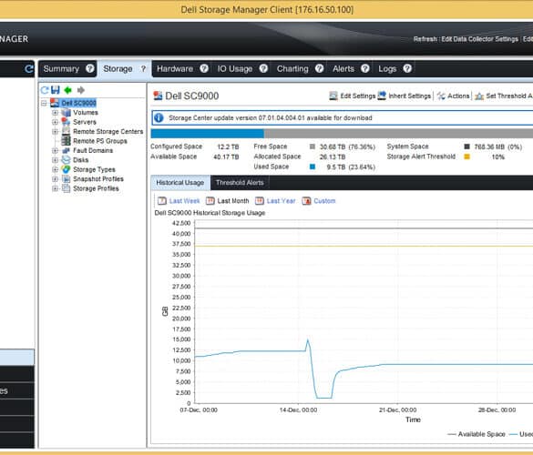Click the Storage Center update notification text
Viewport: 533px width, 455px height.
point(271,117)
